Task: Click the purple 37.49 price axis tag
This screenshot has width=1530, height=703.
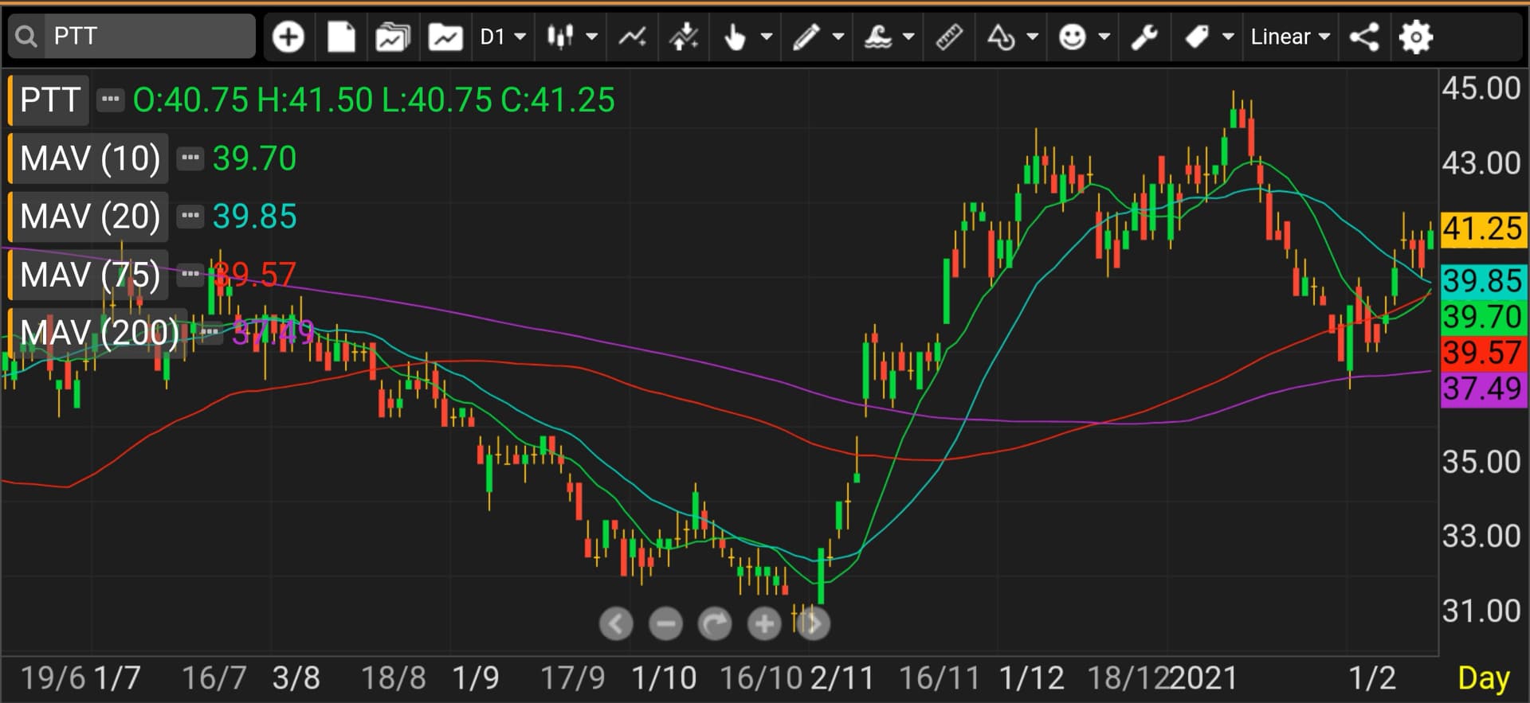Action: point(1484,389)
